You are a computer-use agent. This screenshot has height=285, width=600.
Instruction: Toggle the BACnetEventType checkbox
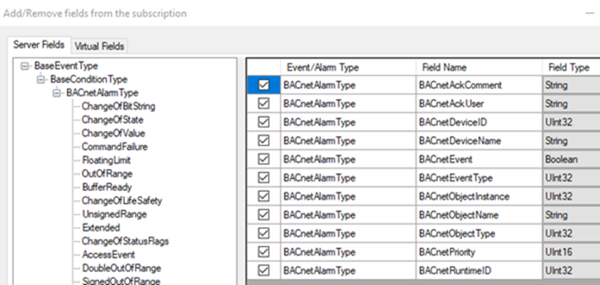pyautogui.click(x=264, y=178)
